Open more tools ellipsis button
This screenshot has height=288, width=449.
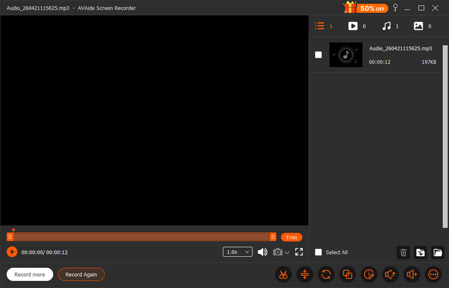[433, 275]
